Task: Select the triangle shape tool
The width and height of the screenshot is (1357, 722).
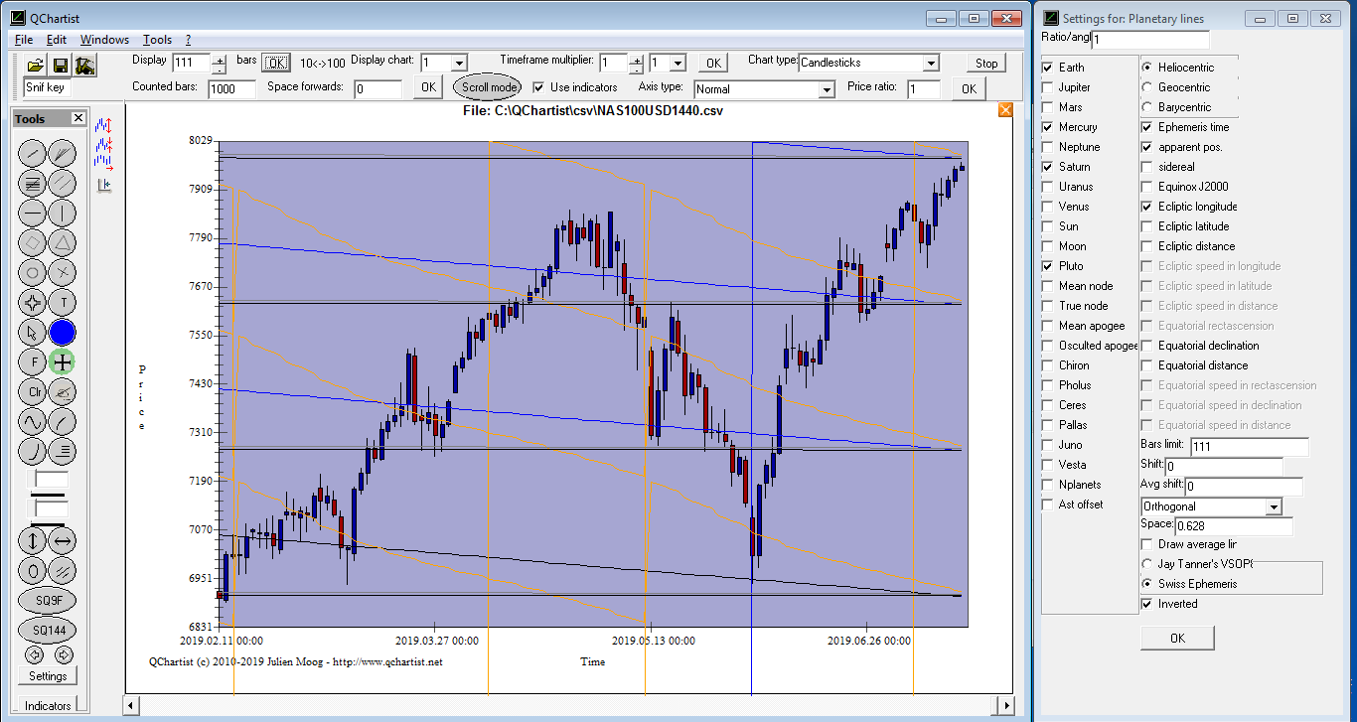Action: pyautogui.click(x=63, y=242)
